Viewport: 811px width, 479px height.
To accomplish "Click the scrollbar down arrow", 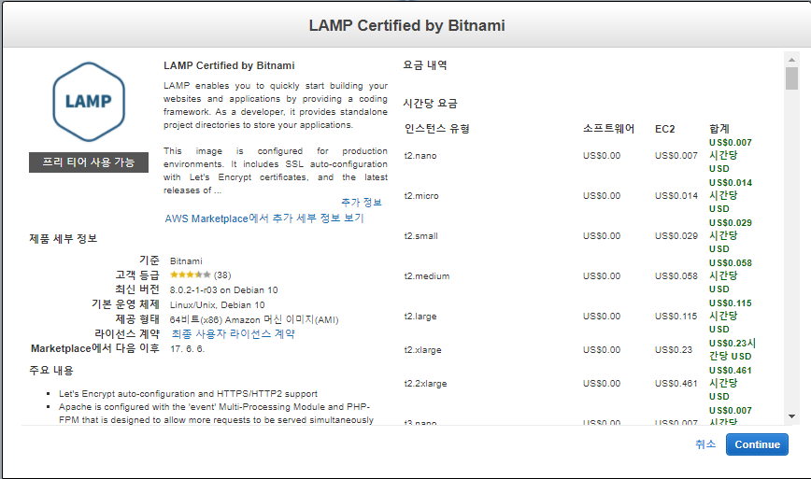I will click(x=791, y=416).
